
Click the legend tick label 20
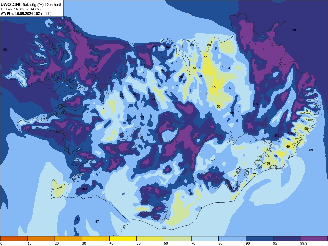tap(57, 243)
